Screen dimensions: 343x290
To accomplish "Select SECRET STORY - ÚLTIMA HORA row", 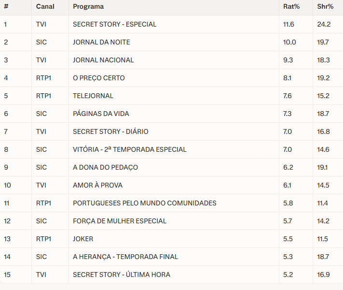I will [x=122, y=275].
